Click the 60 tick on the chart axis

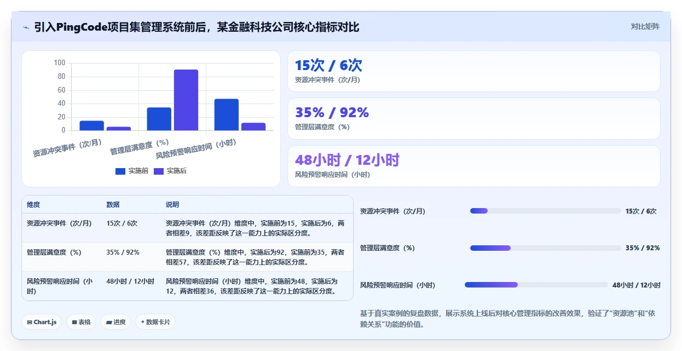[61, 90]
